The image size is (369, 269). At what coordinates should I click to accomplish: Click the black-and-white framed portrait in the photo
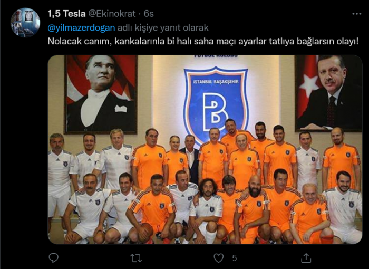(x=101, y=94)
